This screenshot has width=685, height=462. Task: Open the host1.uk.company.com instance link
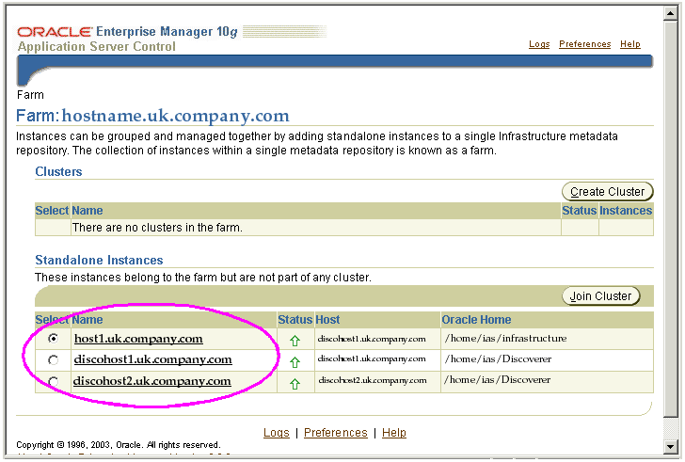pyautogui.click(x=138, y=339)
